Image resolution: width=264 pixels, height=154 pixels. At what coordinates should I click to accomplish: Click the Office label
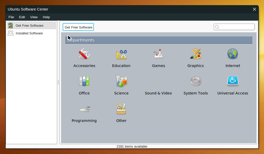[x=84, y=93]
